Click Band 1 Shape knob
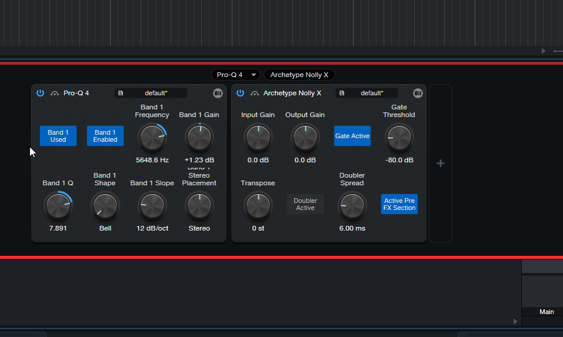The image size is (563, 337). pyautogui.click(x=105, y=206)
